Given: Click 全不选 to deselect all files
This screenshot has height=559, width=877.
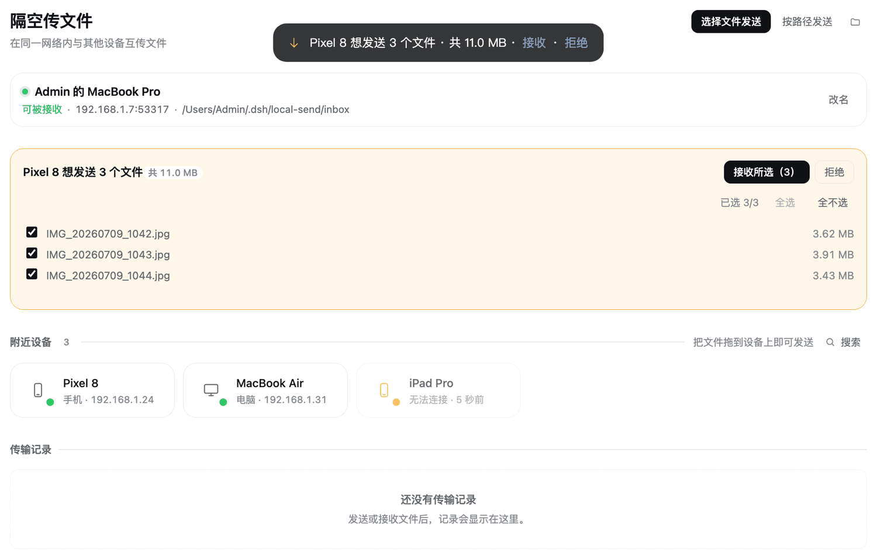Looking at the screenshot, I should click(833, 202).
